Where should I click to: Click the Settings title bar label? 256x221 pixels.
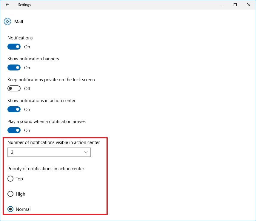(x=24, y=4)
